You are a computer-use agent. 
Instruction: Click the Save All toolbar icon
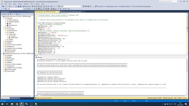pos(21,6)
